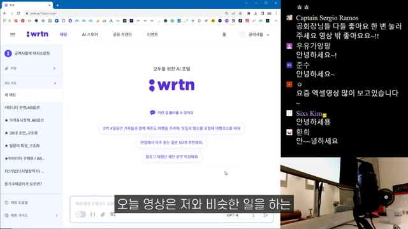Reload the page with the refresh icon
This screenshot has height=229, width=408.
(x=18, y=13)
